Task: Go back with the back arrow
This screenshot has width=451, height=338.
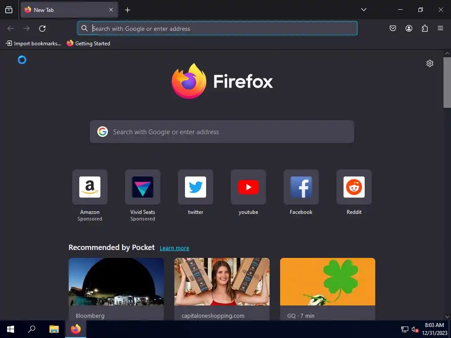Action: tap(11, 29)
